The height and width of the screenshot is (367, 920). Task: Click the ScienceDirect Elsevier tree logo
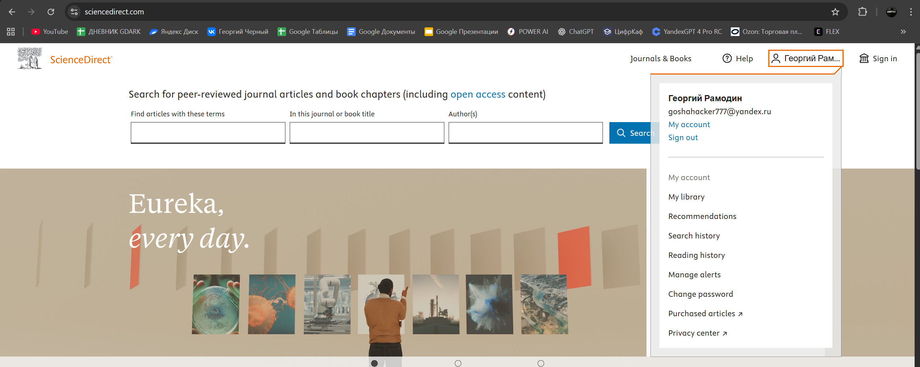click(30, 58)
